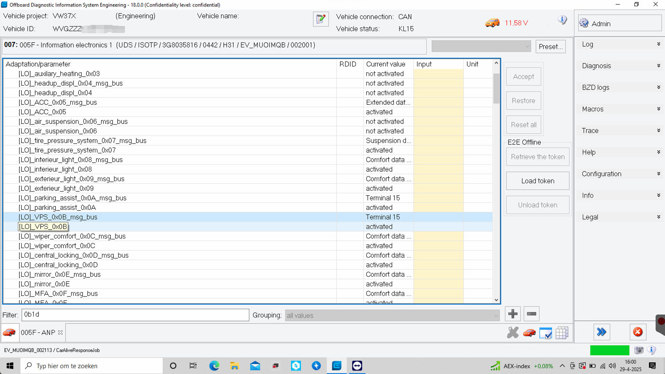The width and height of the screenshot is (665, 374).
Task: Open the Mail app from the taskbar
Action: (x=255, y=366)
